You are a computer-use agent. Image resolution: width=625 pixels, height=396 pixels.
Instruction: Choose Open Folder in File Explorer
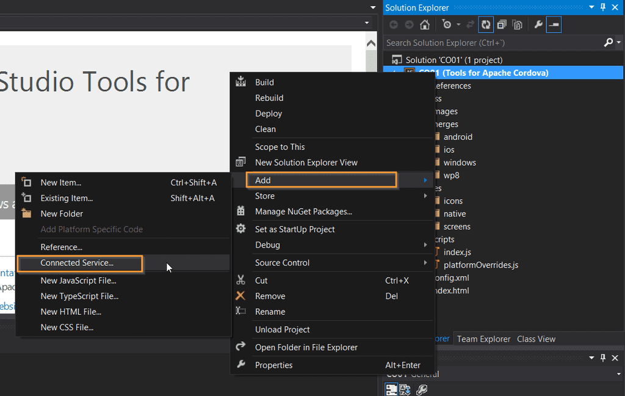[331, 347]
